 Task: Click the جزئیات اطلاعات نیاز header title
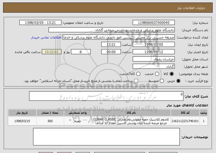[191, 8]
